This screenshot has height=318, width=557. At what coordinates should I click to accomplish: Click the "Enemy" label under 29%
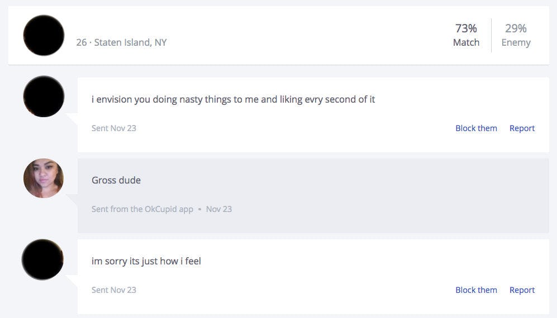point(516,42)
